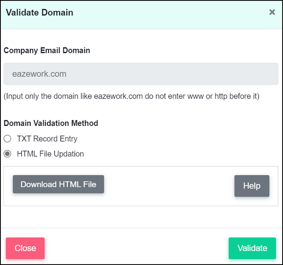
Task: Click the 'Domain Validation Method' heading
Action: tap(51, 123)
